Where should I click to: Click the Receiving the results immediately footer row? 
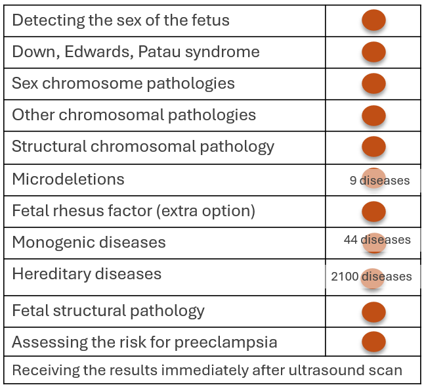click(212, 370)
